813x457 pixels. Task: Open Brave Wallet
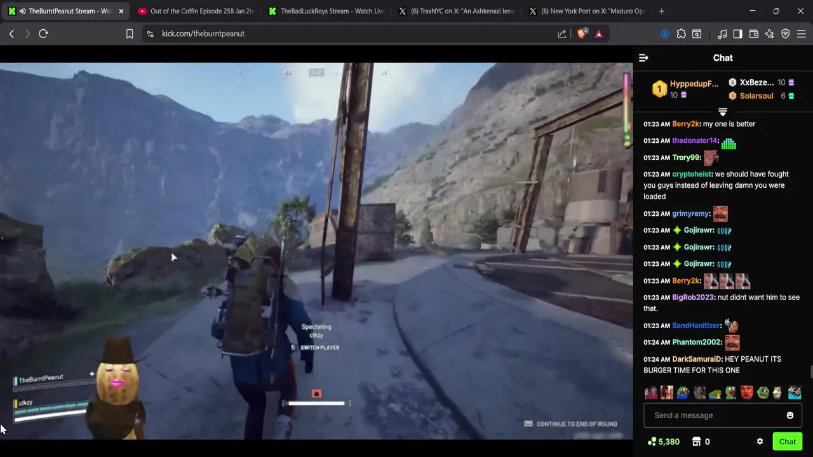pyautogui.click(x=754, y=34)
